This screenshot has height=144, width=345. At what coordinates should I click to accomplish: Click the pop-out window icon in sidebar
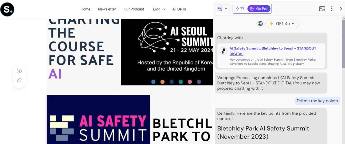[x=322, y=9]
